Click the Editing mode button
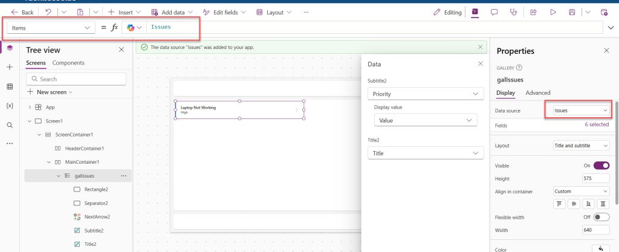The width and height of the screenshot is (619, 252). tap(447, 12)
